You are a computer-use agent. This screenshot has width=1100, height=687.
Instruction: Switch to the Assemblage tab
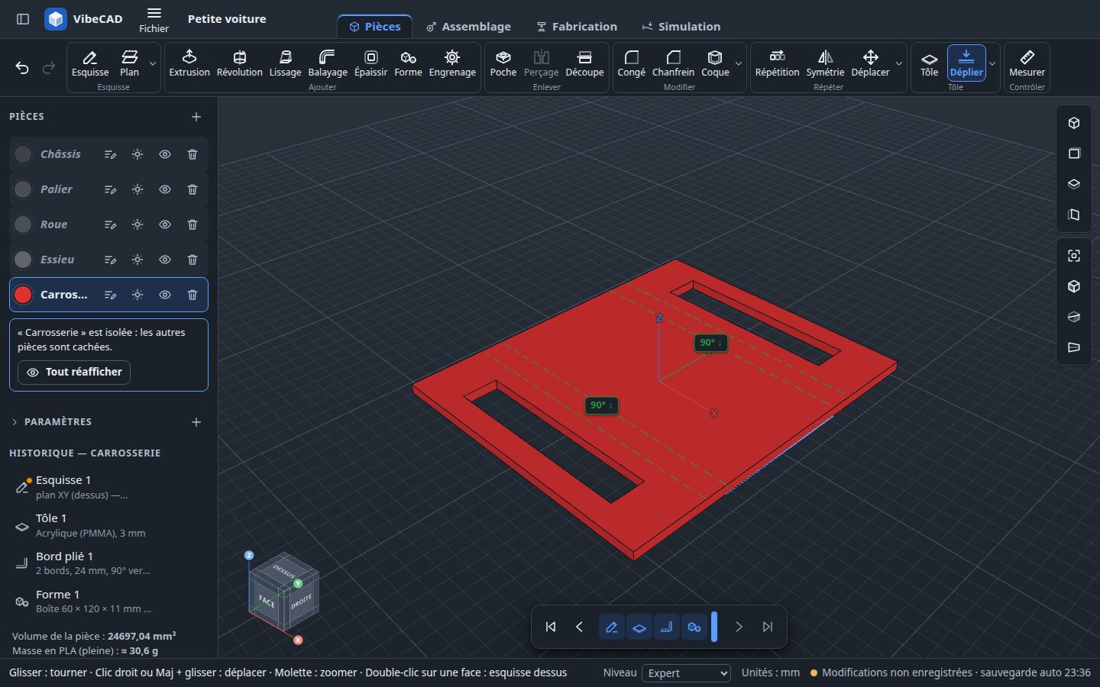pyautogui.click(x=468, y=27)
